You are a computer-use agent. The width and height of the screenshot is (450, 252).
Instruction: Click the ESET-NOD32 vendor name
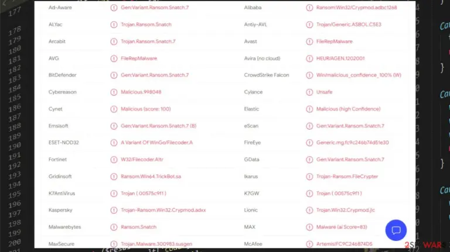point(64,142)
